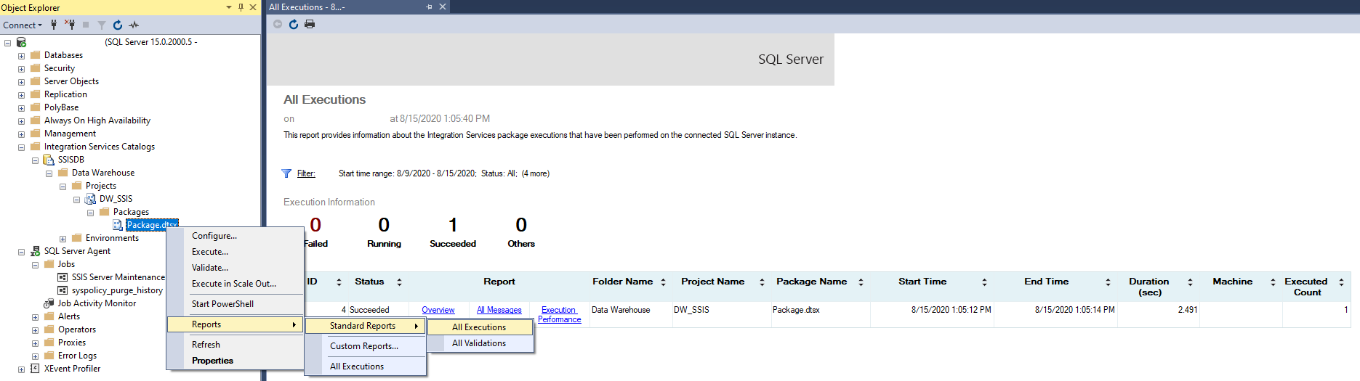Image resolution: width=1360 pixels, height=381 pixels.
Task: Open the All Messages link
Action: point(499,310)
